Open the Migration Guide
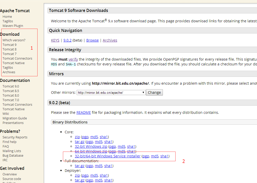 (15, 118)
